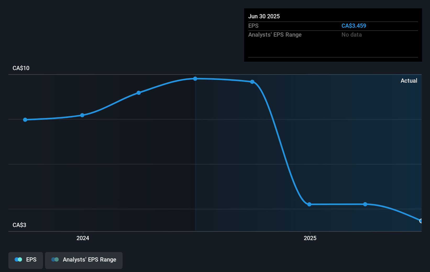Click the CA$10 y-axis label
The height and width of the screenshot is (272, 430).
tap(21, 68)
